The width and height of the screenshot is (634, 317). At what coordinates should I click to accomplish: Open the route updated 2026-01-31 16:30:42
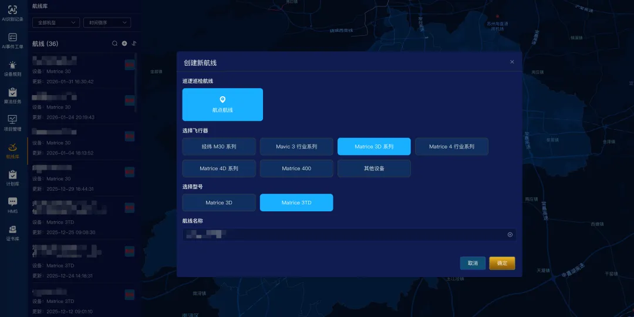tap(83, 70)
